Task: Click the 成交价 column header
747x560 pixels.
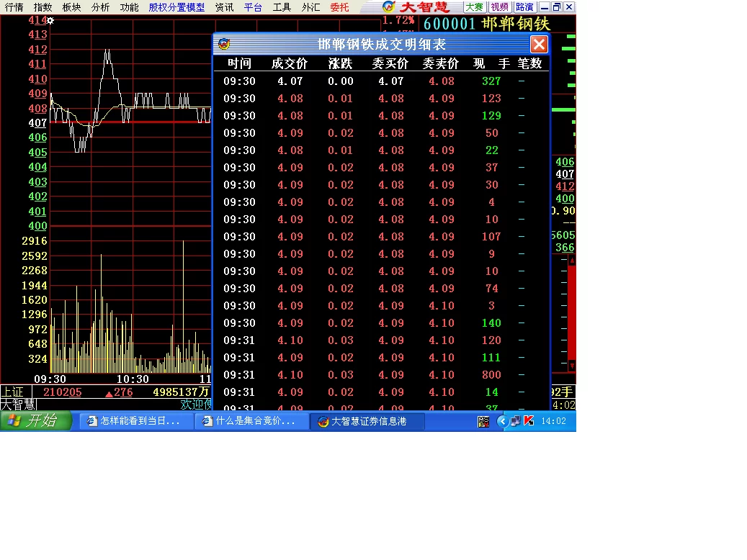Action: [290, 63]
